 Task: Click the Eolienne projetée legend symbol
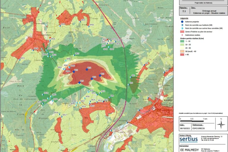pos(182,22)
